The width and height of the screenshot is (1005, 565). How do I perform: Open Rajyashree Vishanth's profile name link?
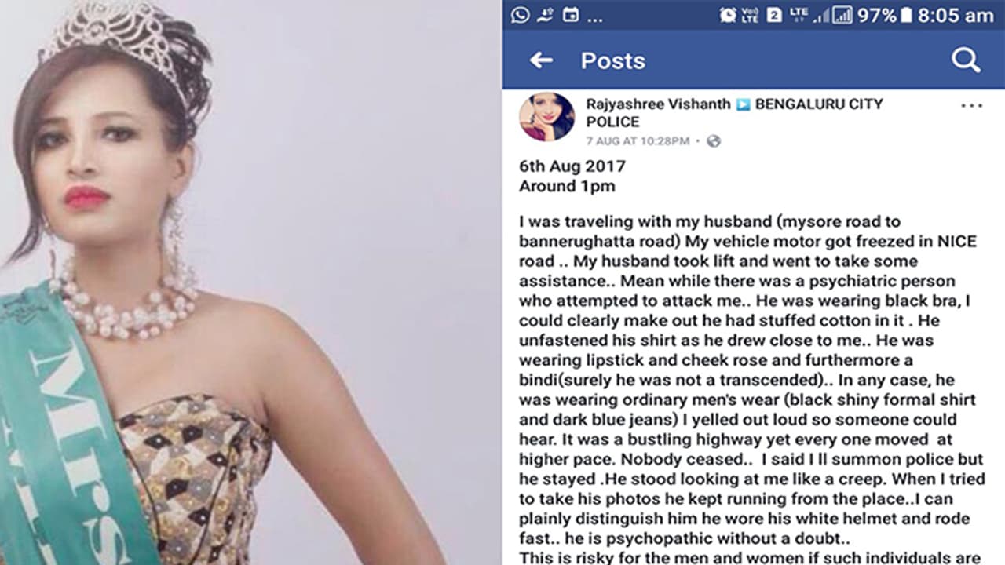[658, 104]
